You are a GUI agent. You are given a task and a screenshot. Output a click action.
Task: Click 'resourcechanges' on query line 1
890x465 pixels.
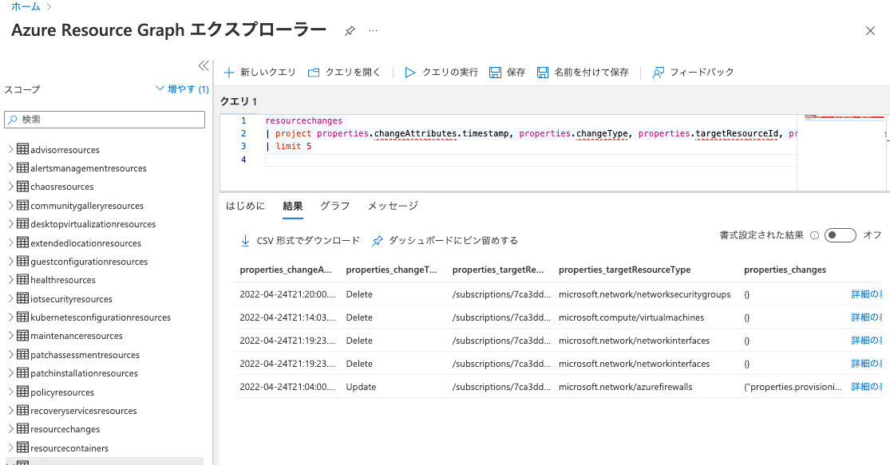pos(303,120)
